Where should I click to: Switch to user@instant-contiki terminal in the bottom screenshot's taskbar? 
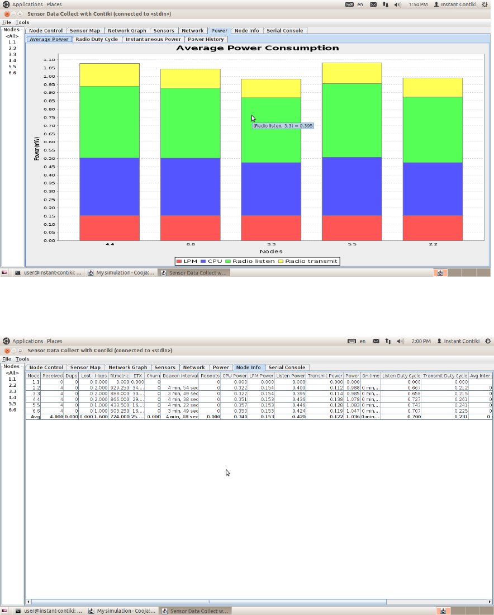[49, 611]
